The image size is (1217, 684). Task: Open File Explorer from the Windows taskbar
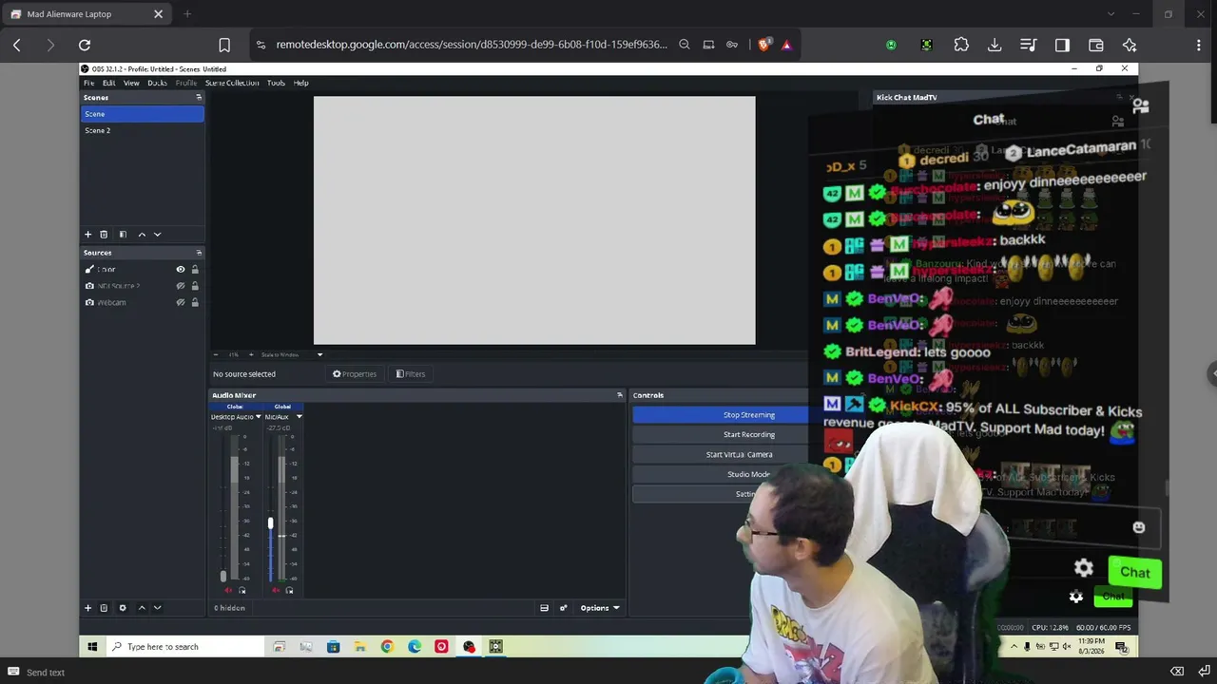(360, 647)
